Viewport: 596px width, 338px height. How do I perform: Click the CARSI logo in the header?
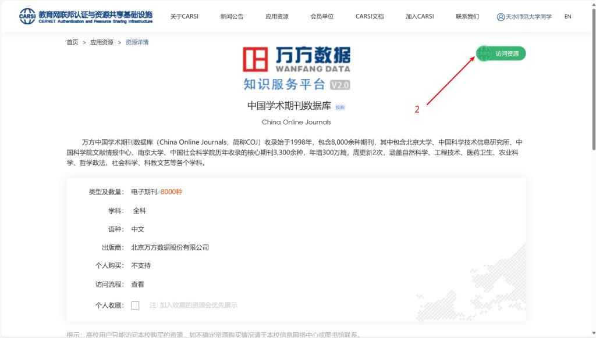pyautogui.click(x=86, y=16)
